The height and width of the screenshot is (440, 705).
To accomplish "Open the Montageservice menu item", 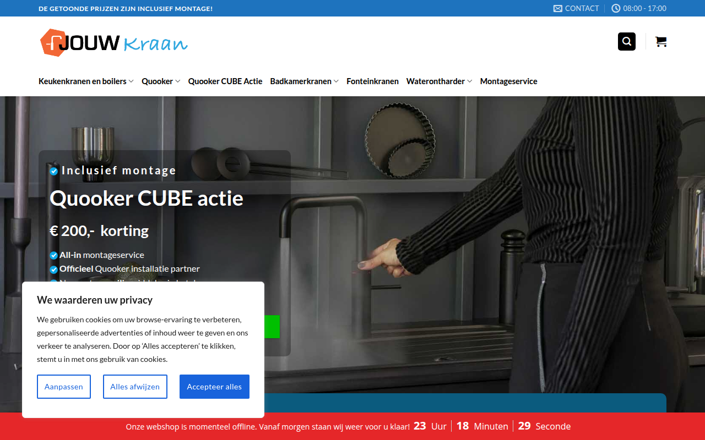I will point(508,81).
